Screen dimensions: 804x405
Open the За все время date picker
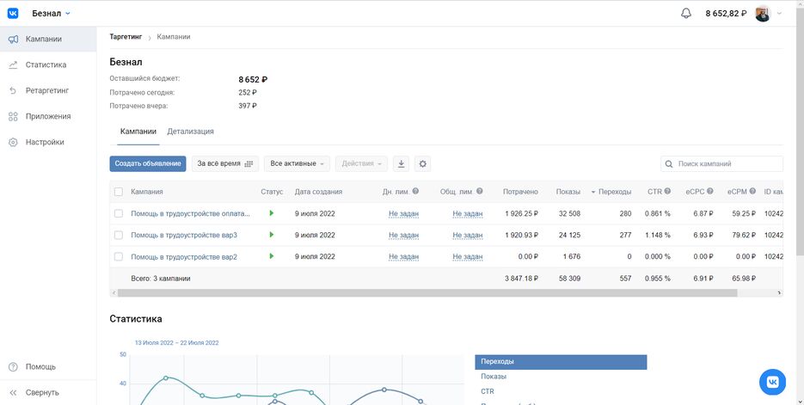[x=224, y=163]
